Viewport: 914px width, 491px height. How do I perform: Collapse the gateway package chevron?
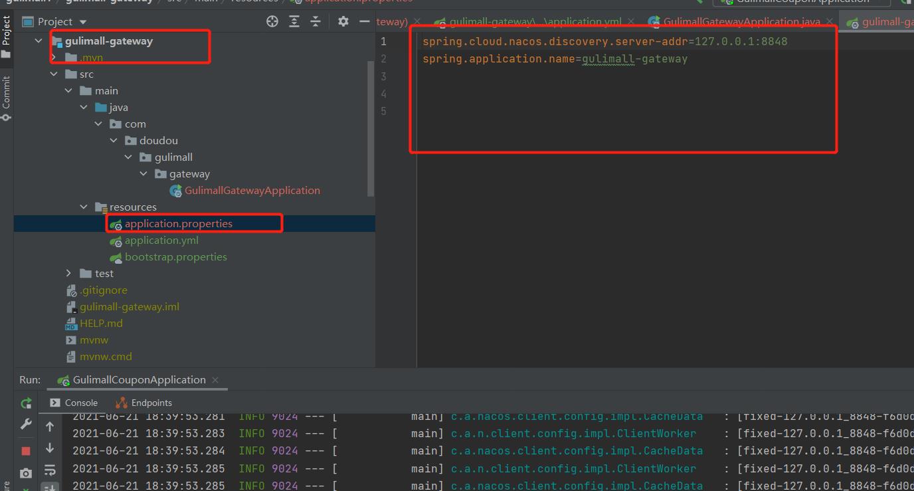click(x=143, y=174)
